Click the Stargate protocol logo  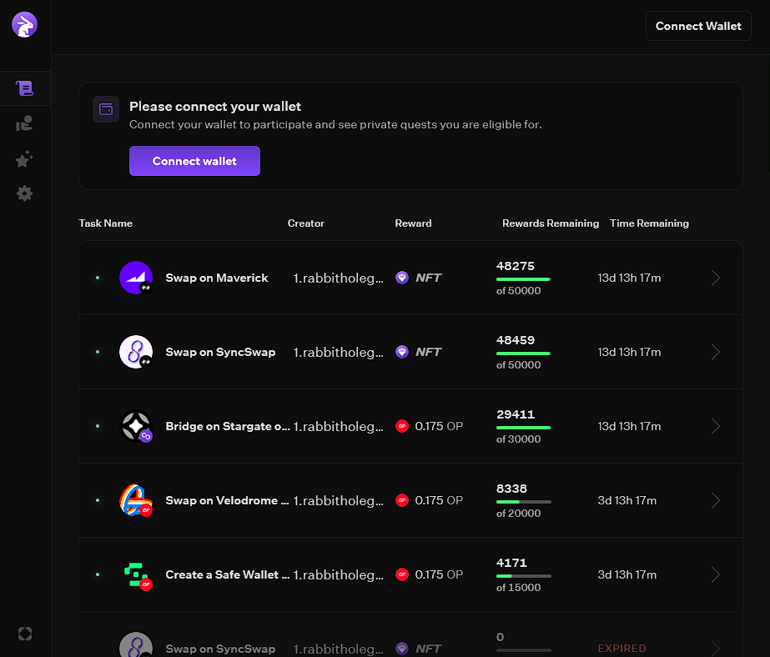135,426
